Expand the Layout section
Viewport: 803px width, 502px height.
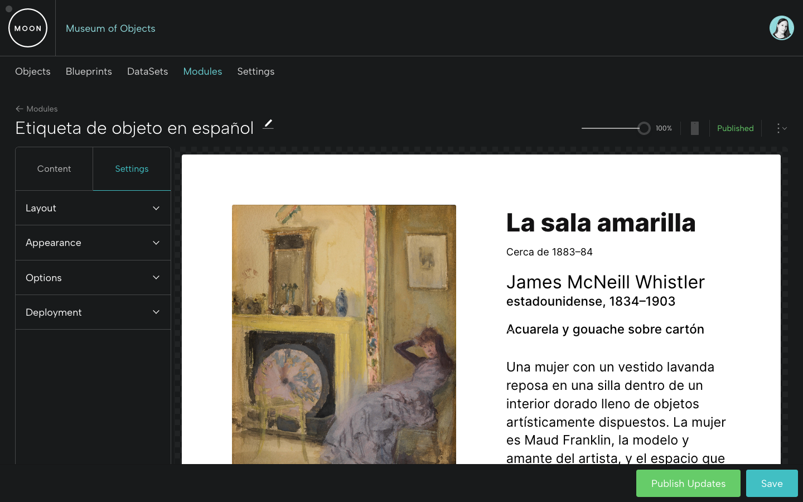93,208
